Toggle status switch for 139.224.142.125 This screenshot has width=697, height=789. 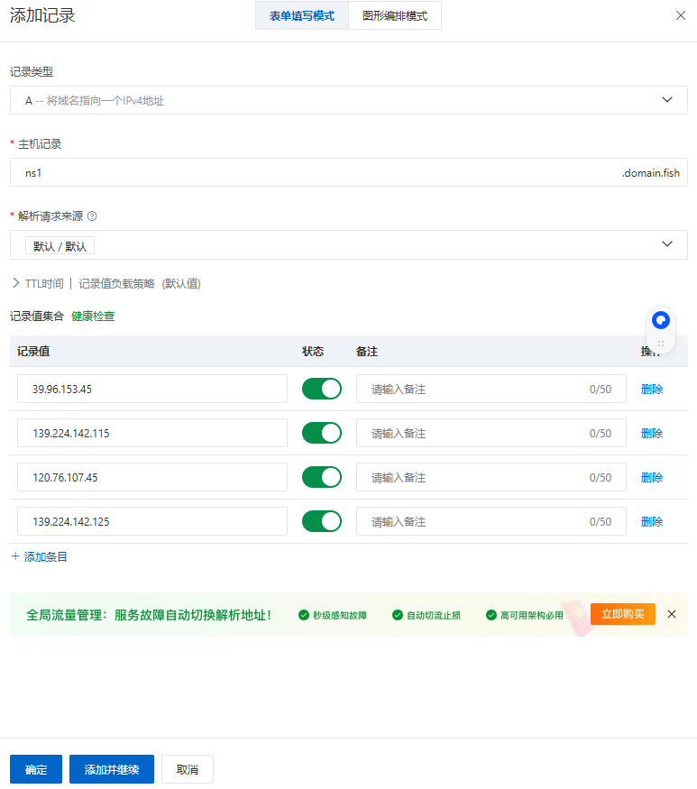[x=322, y=521]
